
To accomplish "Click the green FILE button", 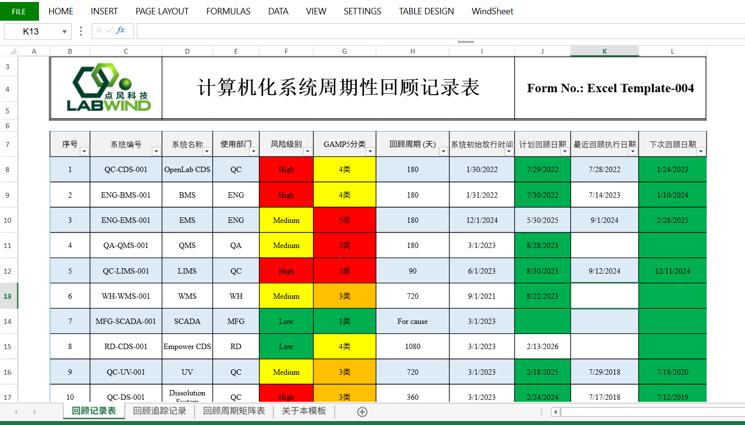I will (19, 11).
